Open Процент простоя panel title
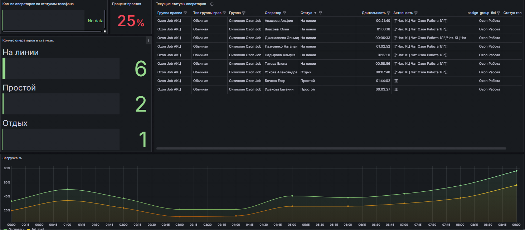 tap(126, 4)
